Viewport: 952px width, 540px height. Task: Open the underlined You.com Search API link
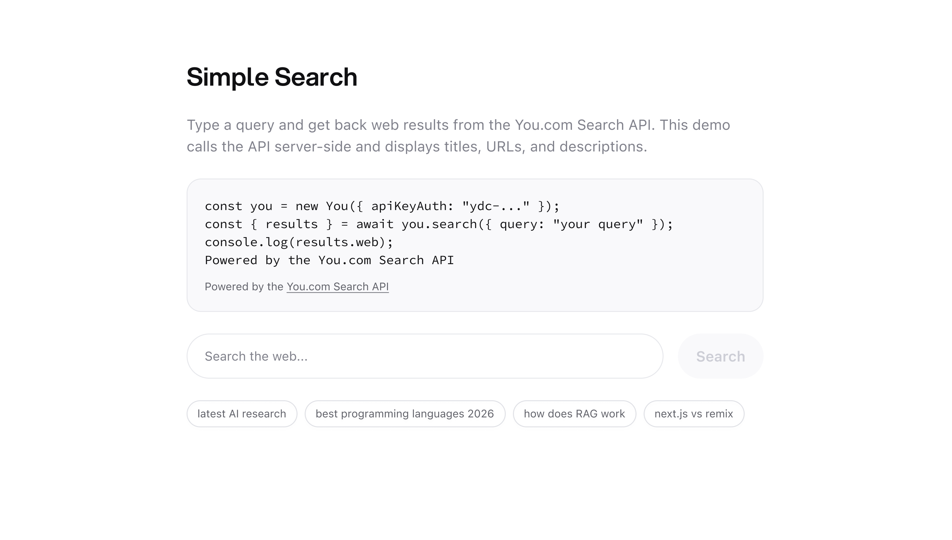coord(337,287)
